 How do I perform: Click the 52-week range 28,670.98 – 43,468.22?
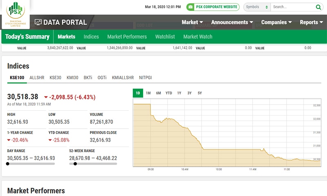(x=93, y=158)
